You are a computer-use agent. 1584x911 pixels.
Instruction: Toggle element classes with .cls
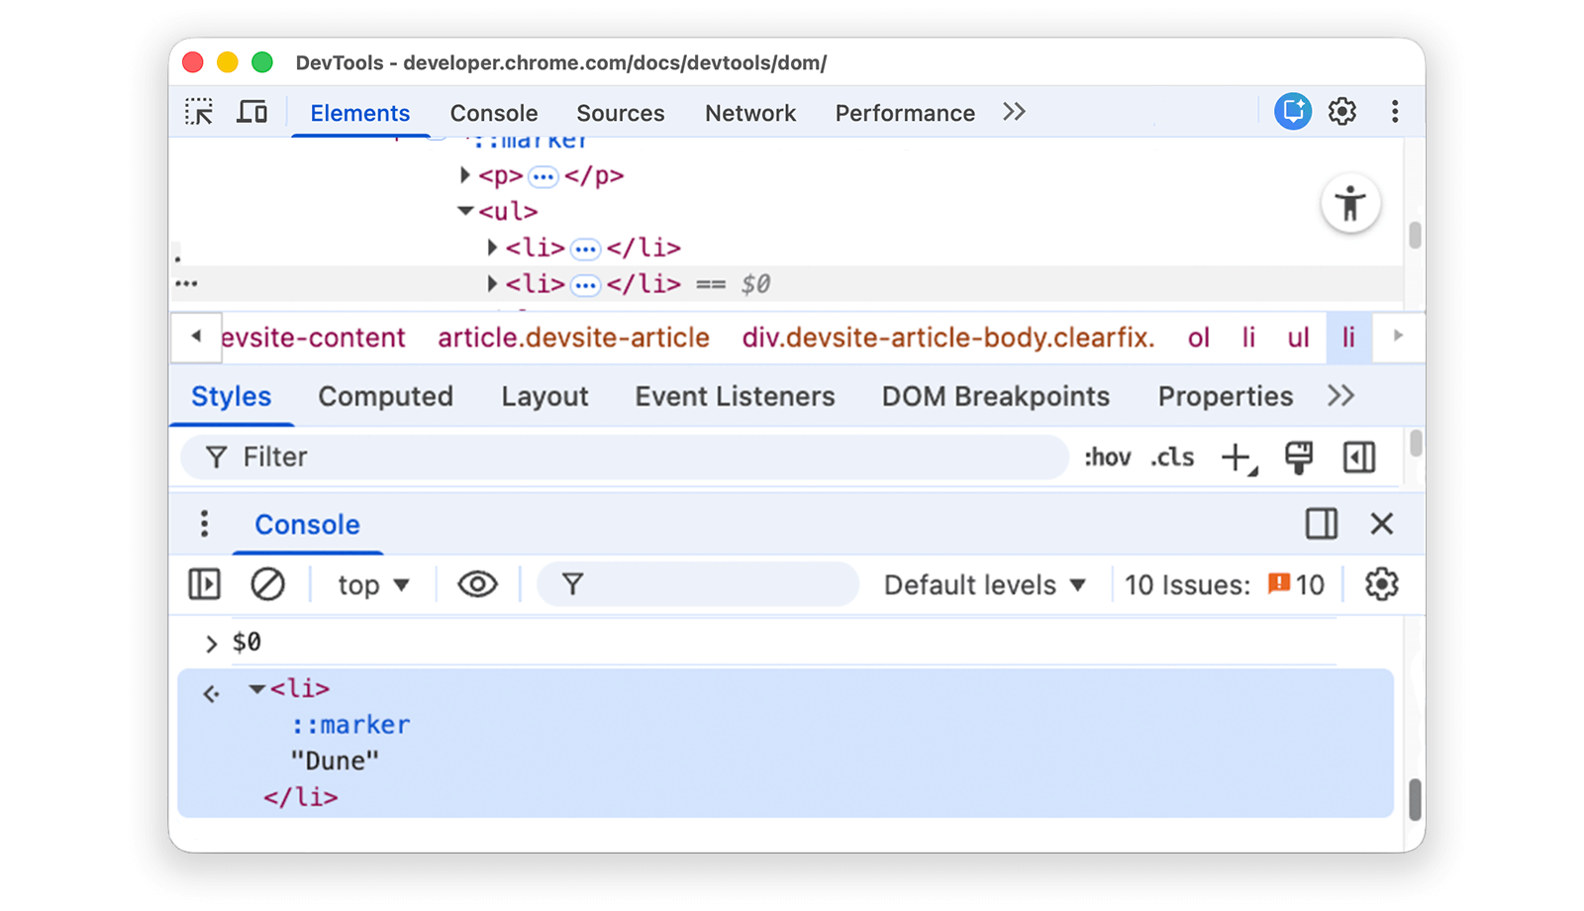(x=1170, y=456)
